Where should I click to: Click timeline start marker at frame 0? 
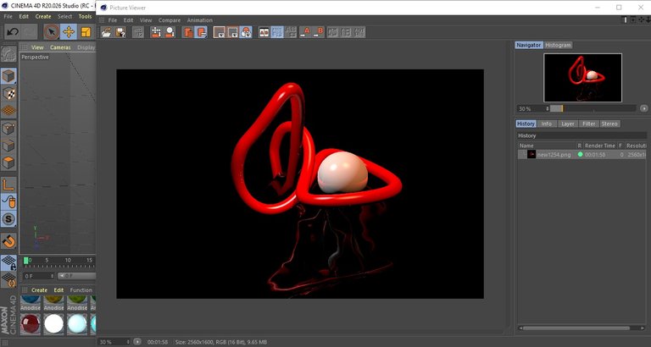26,261
